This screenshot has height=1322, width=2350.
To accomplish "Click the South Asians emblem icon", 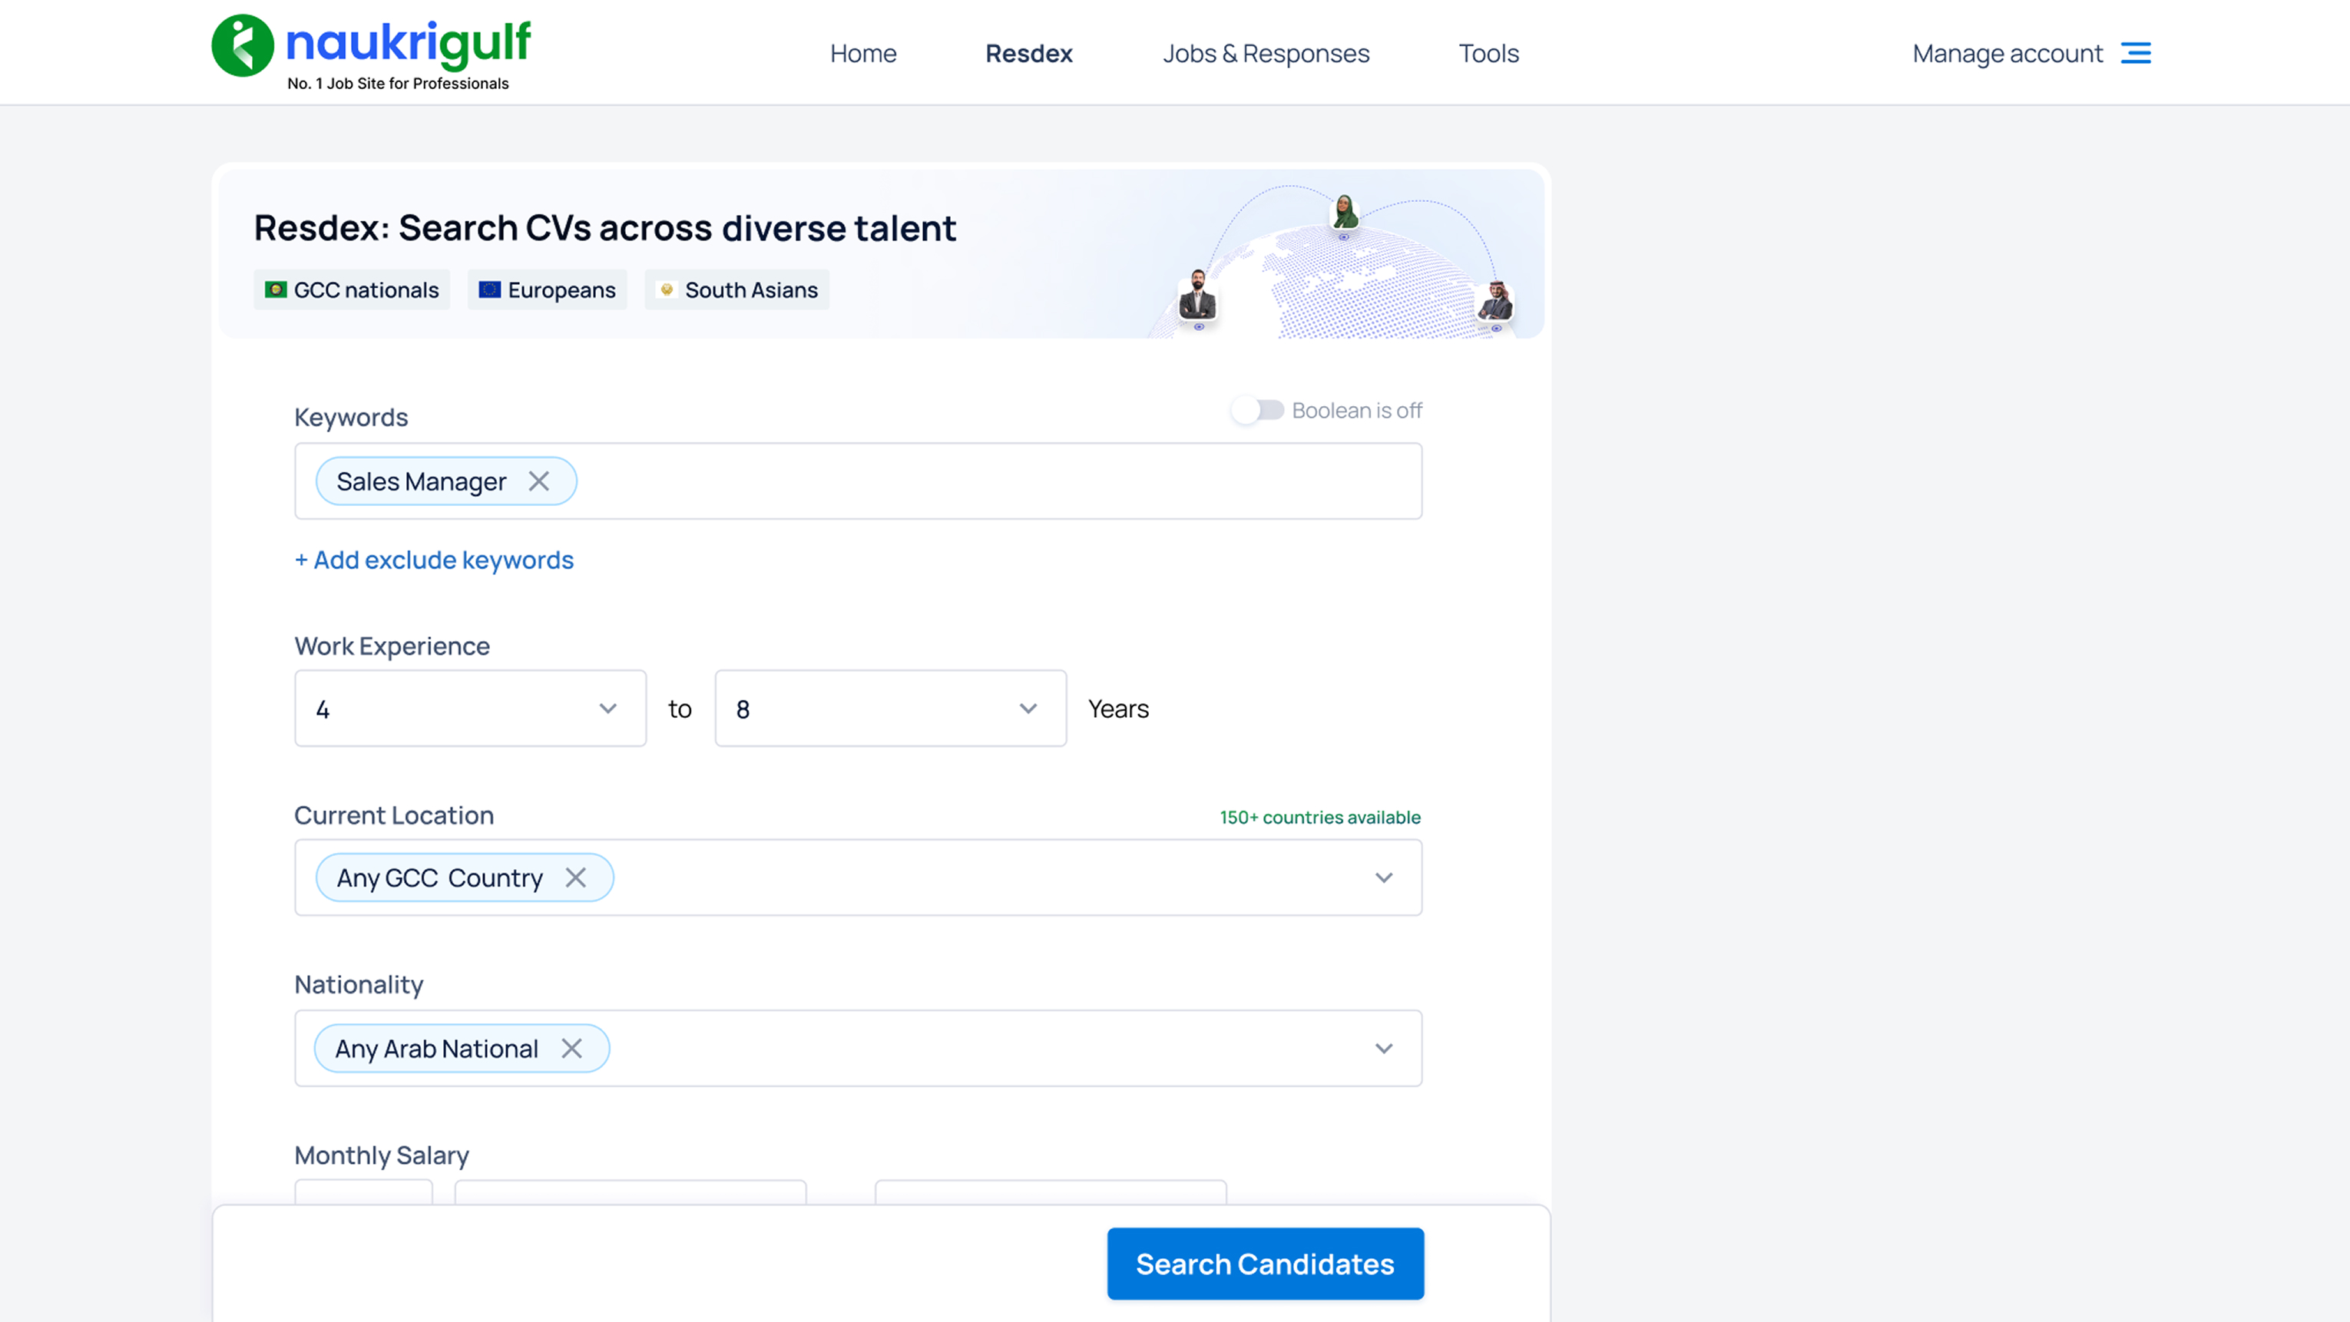I will tap(667, 290).
